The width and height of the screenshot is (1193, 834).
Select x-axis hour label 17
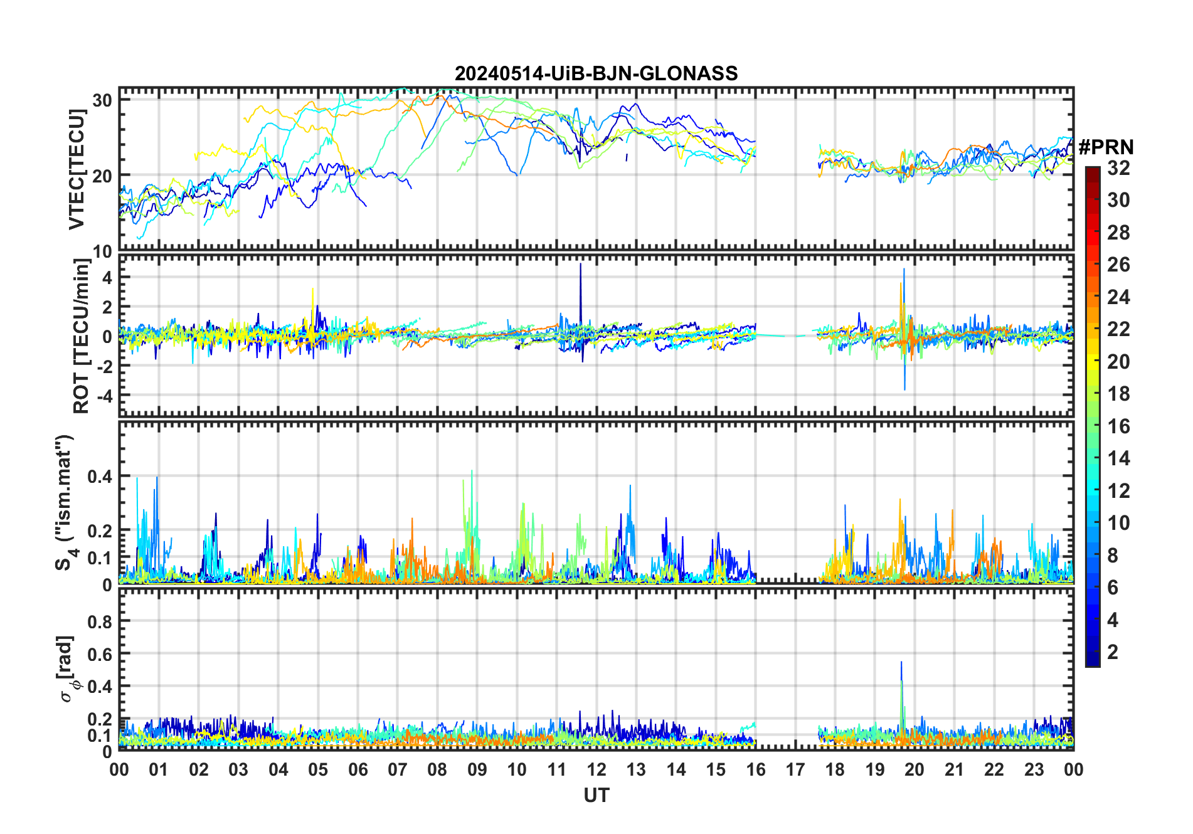(795, 769)
